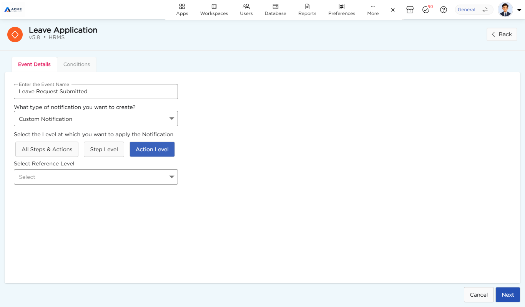Expand the profile dropdown caret

[x=519, y=10]
